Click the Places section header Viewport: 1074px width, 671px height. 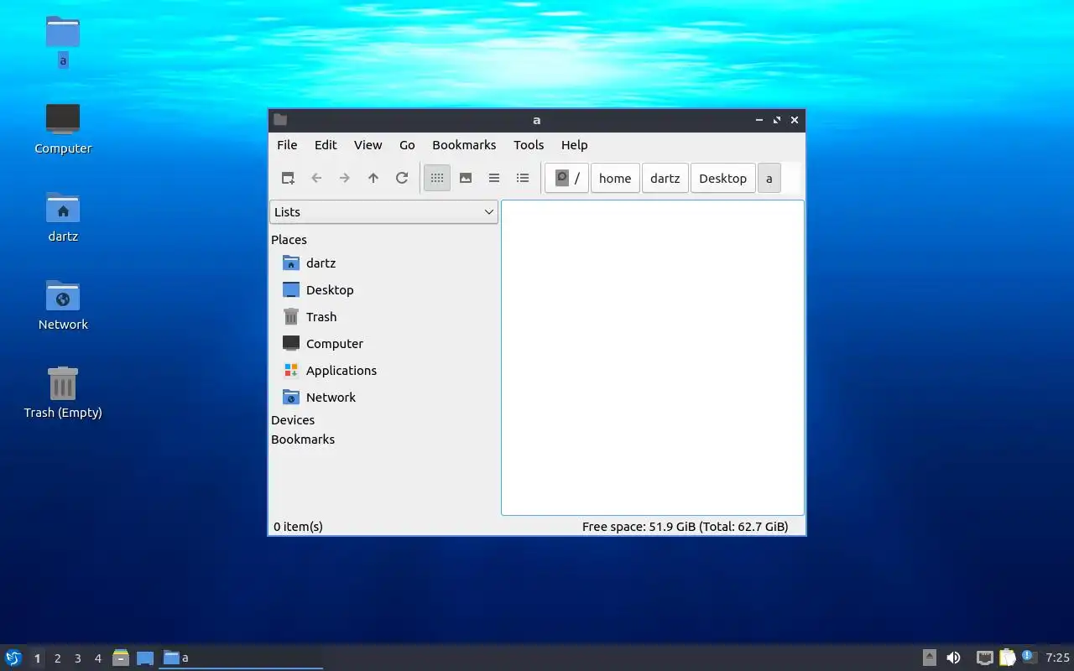tap(289, 240)
